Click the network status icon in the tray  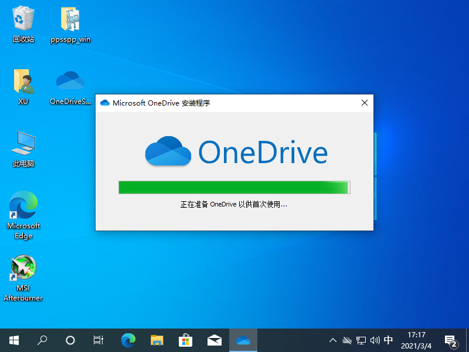click(361, 340)
